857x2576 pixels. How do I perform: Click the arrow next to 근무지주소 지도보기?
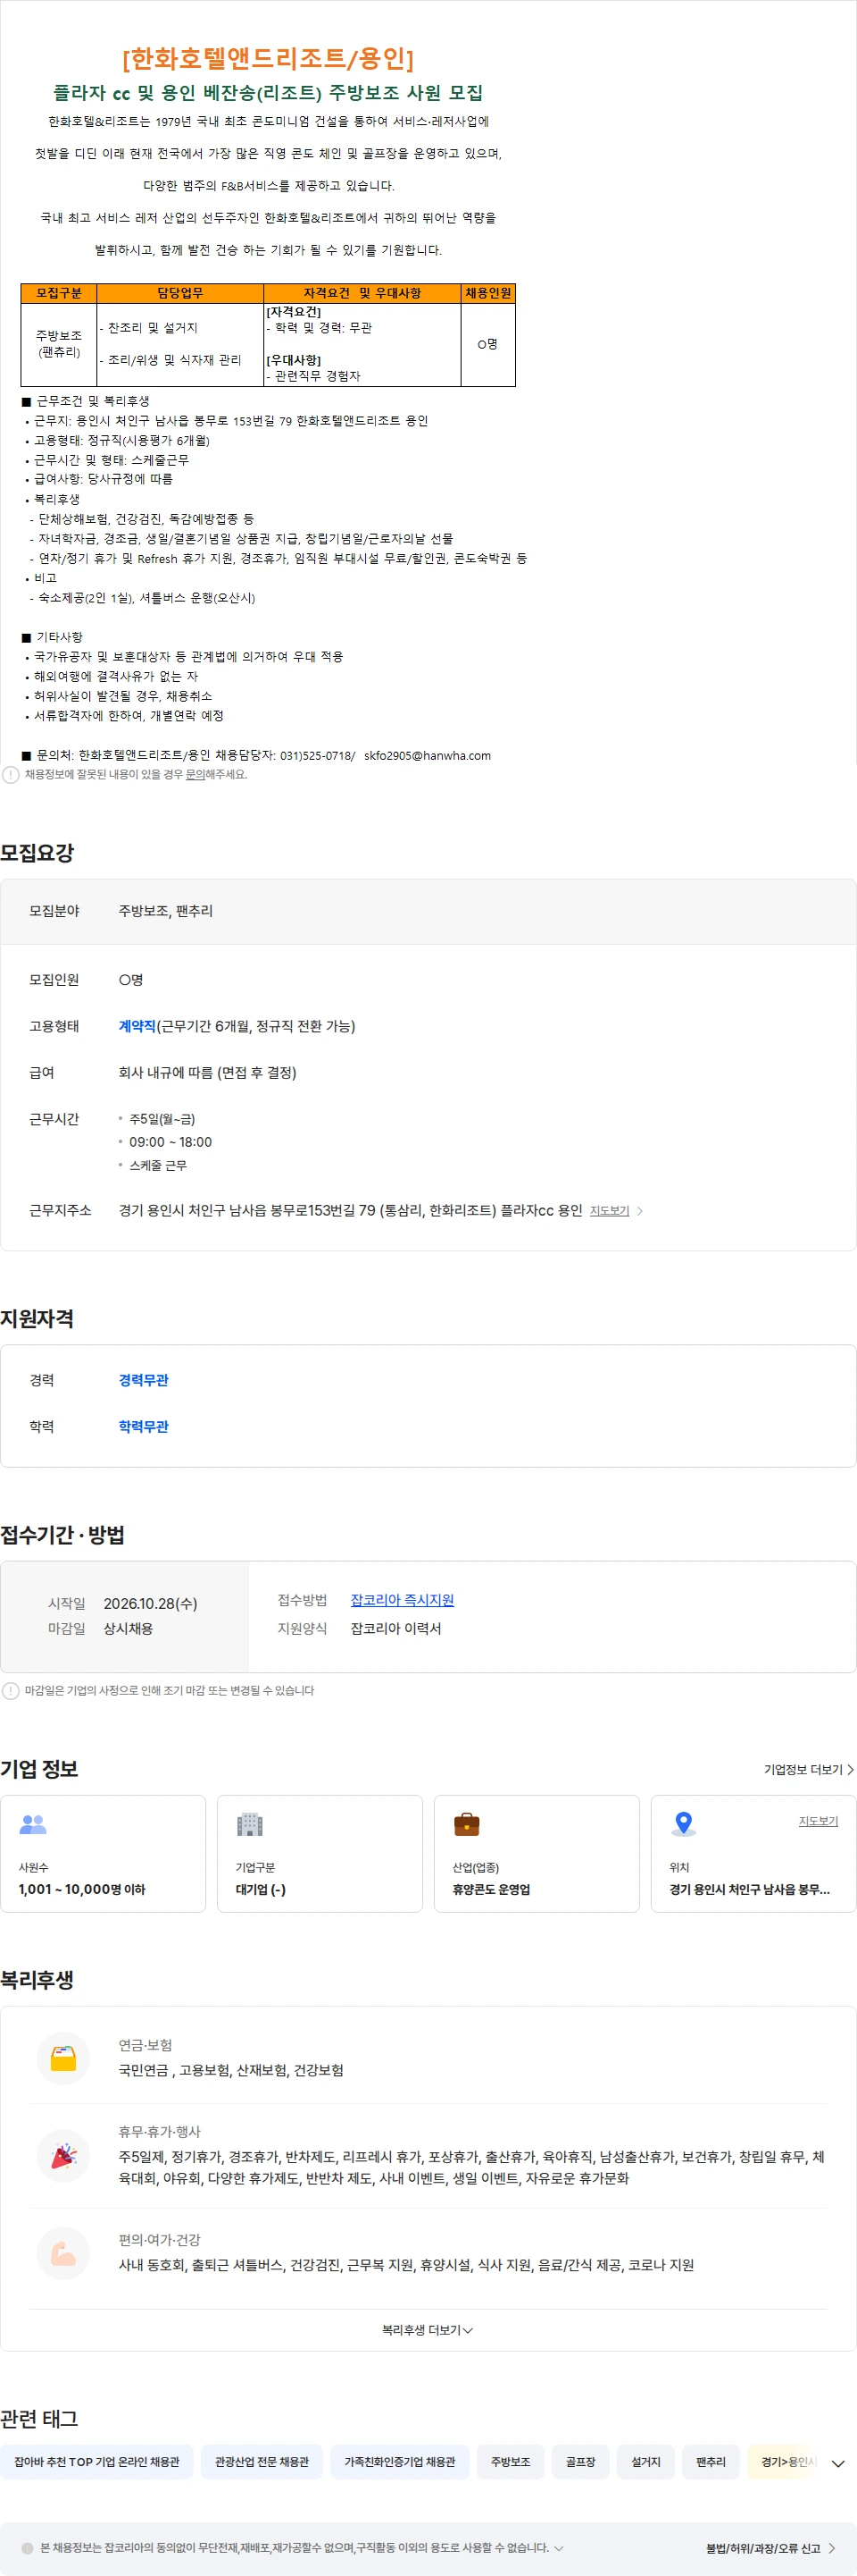[639, 1211]
